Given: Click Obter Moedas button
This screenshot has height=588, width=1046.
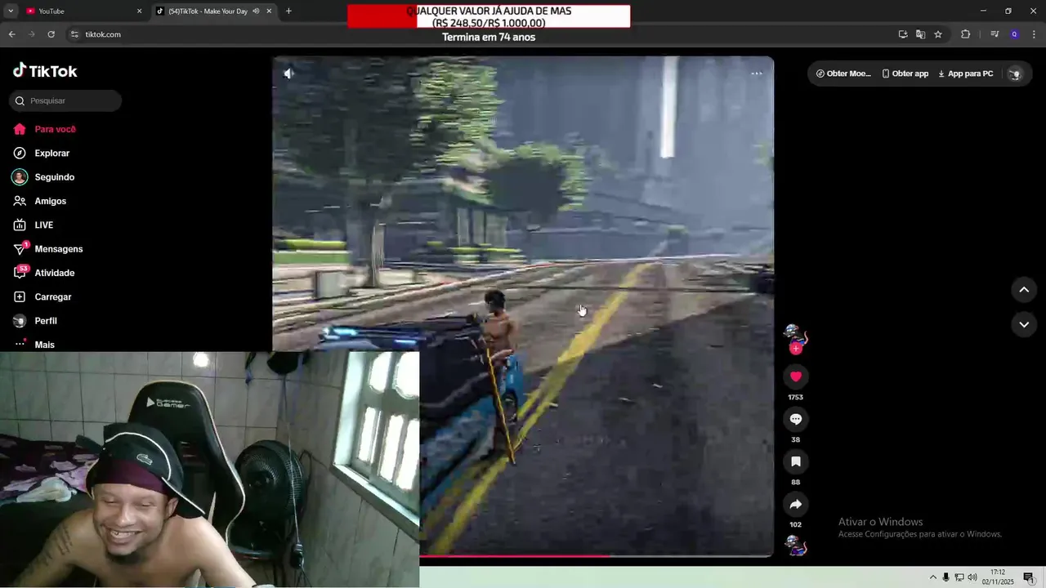Looking at the screenshot, I should pos(843,73).
